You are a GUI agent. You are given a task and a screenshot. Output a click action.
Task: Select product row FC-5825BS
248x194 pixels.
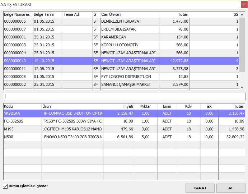(x=124, y=121)
